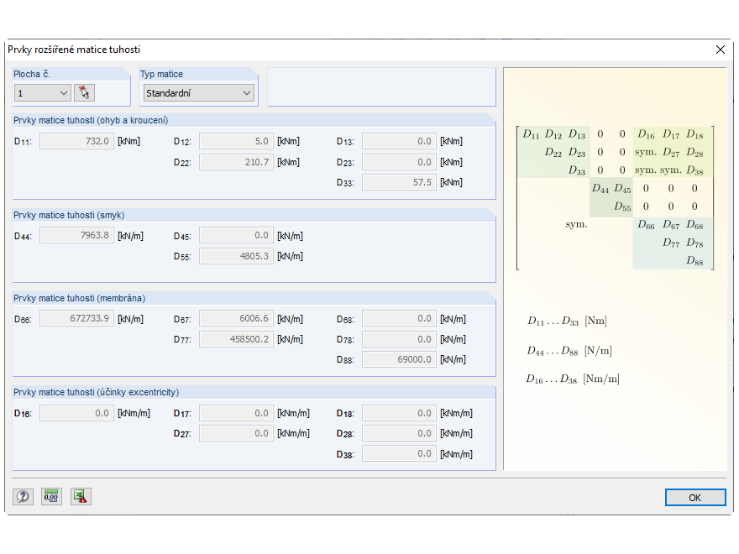Select the D33 field showing 57.5

tap(399, 182)
